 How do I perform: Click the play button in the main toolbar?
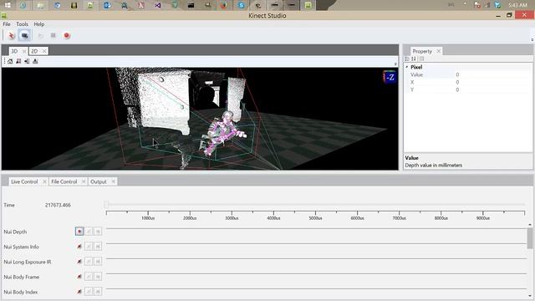(x=41, y=35)
